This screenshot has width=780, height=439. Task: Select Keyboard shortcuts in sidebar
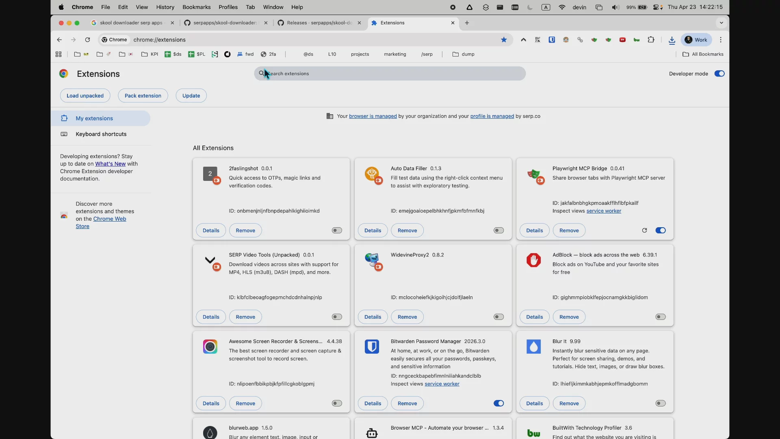click(101, 134)
